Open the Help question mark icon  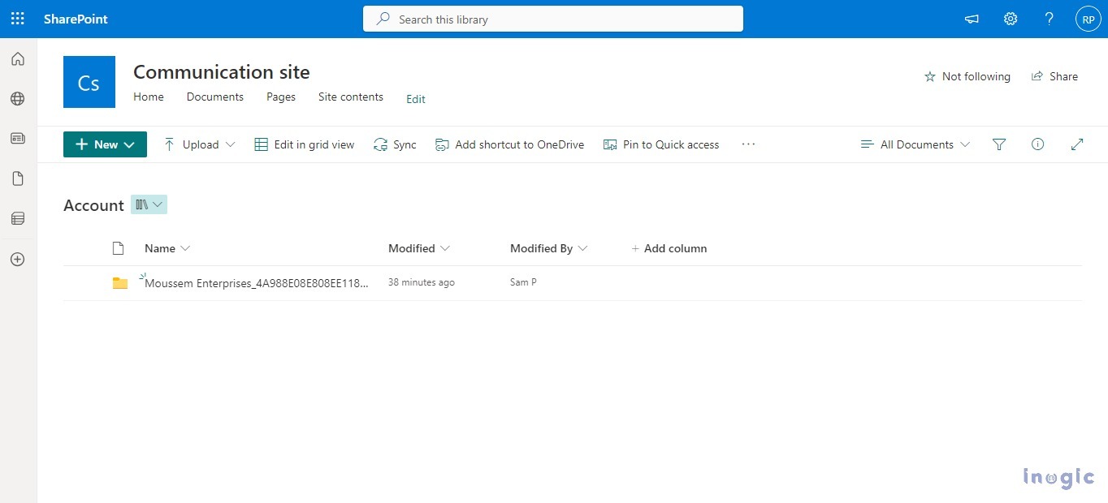click(x=1050, y=19)
